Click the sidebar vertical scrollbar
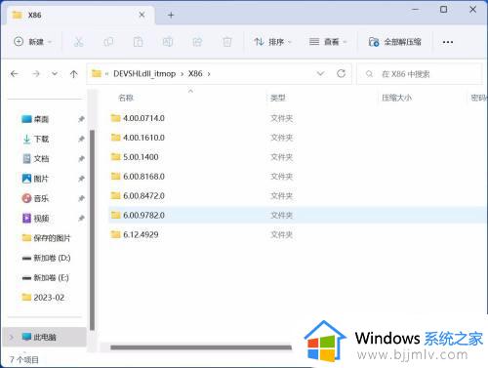The height and width of the screenshot is (368, 488). (92, 229)
